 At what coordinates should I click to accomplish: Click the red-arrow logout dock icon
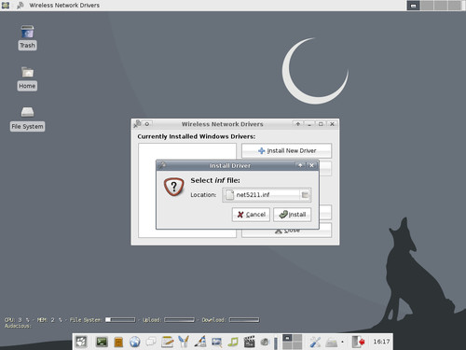358,342
